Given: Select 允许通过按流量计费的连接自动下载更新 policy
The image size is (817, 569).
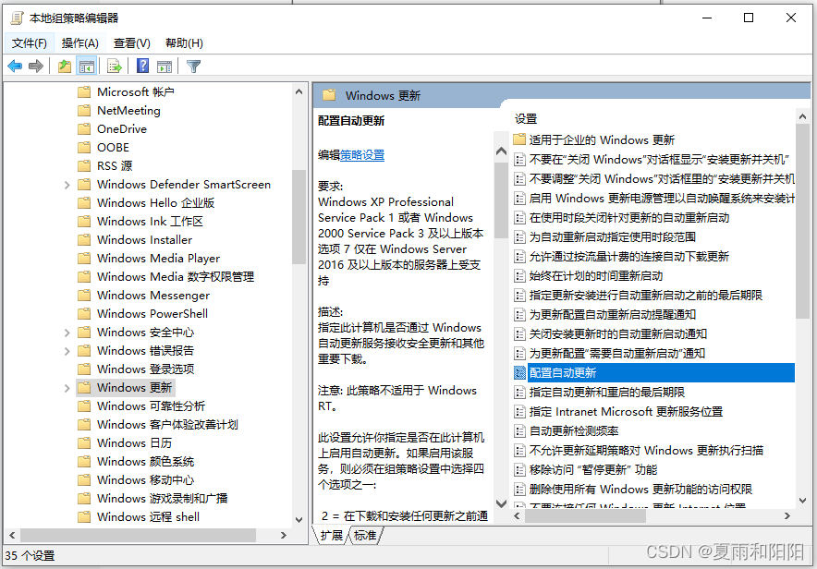Looking at the screenshot, I should pos(629,256).
